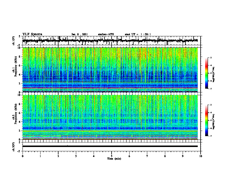Click time axis tick label "8"
Screen dimensions: 226x175
click(x=165, y=156)
